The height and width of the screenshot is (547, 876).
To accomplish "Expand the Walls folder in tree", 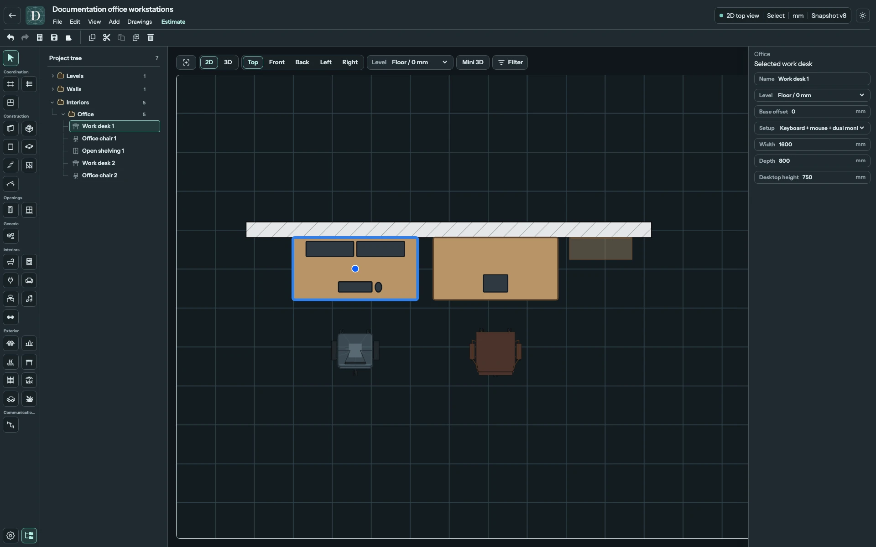I will [53, 89].
